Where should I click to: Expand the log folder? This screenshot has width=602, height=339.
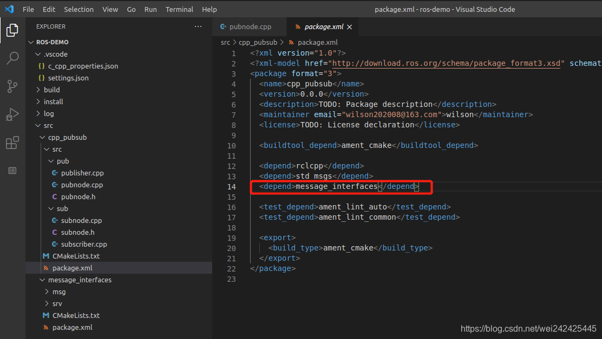[x=38, y=113]
